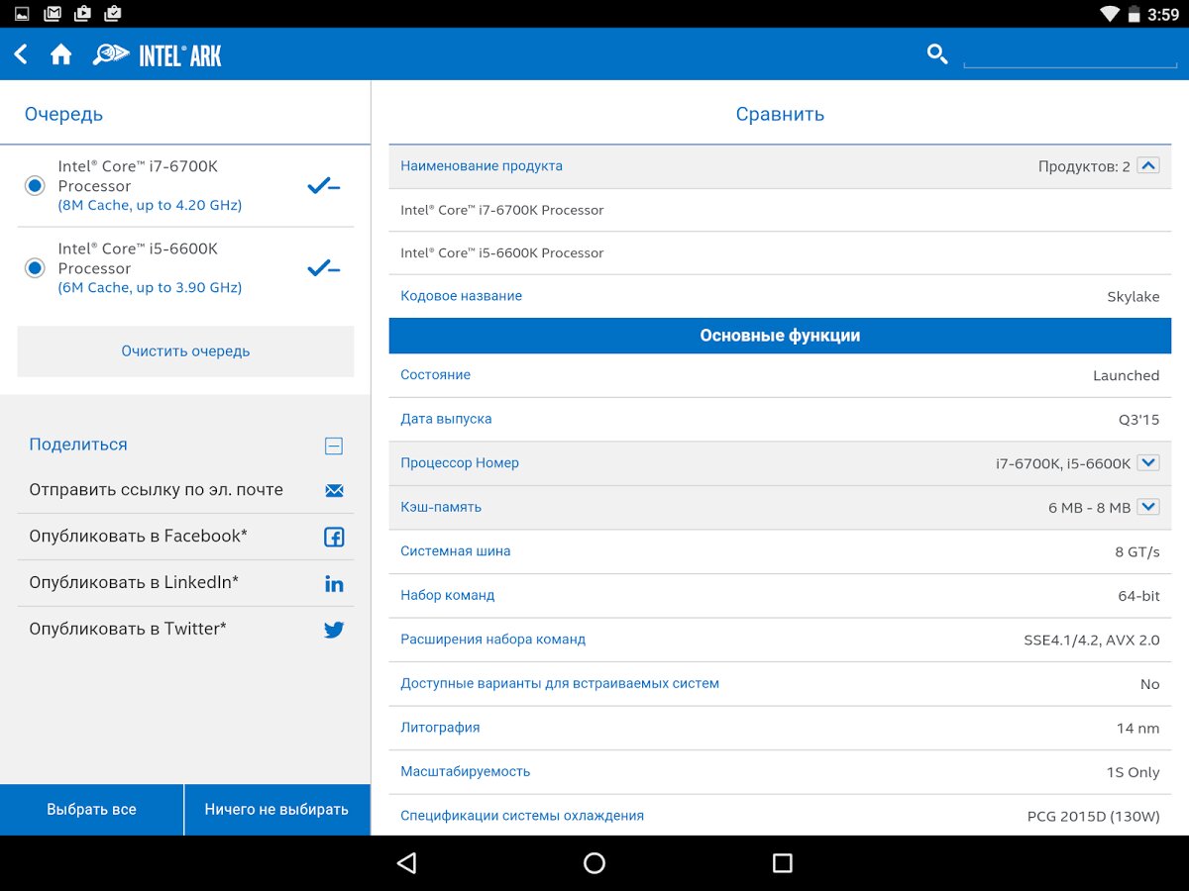Tap the Литография label
This screenshot has height=891, width=1189.
[x=440, y=728]
